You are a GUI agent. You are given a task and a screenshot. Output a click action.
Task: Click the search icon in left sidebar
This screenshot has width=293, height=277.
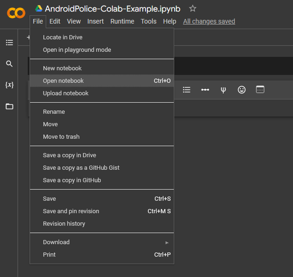(x=9, y=64)
